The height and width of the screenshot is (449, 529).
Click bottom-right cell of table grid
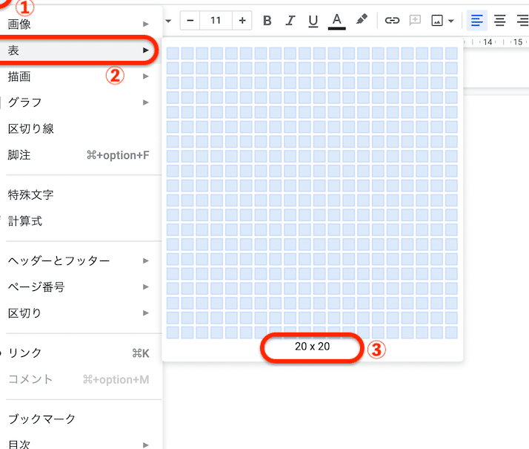click(451, 332)
